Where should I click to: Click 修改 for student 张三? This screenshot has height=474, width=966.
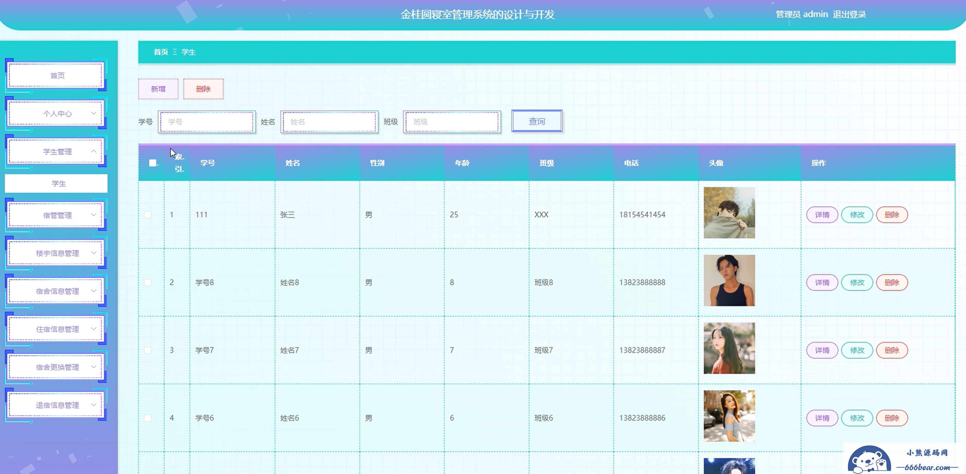point(857,215)
